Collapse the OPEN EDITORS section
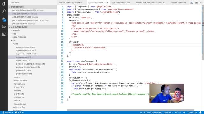 coord(32,7)
